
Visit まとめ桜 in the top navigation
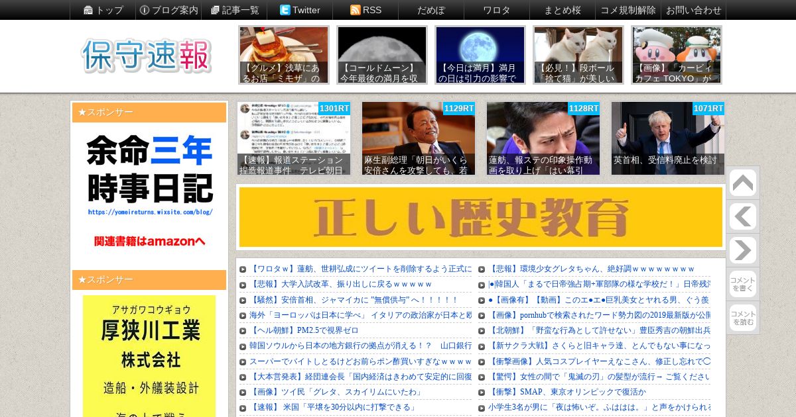563,10
